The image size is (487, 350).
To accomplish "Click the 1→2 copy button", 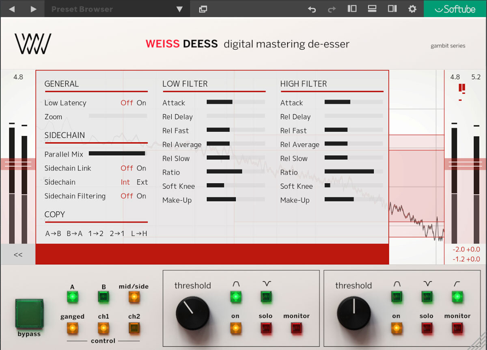I will click(x=96, y=234).
